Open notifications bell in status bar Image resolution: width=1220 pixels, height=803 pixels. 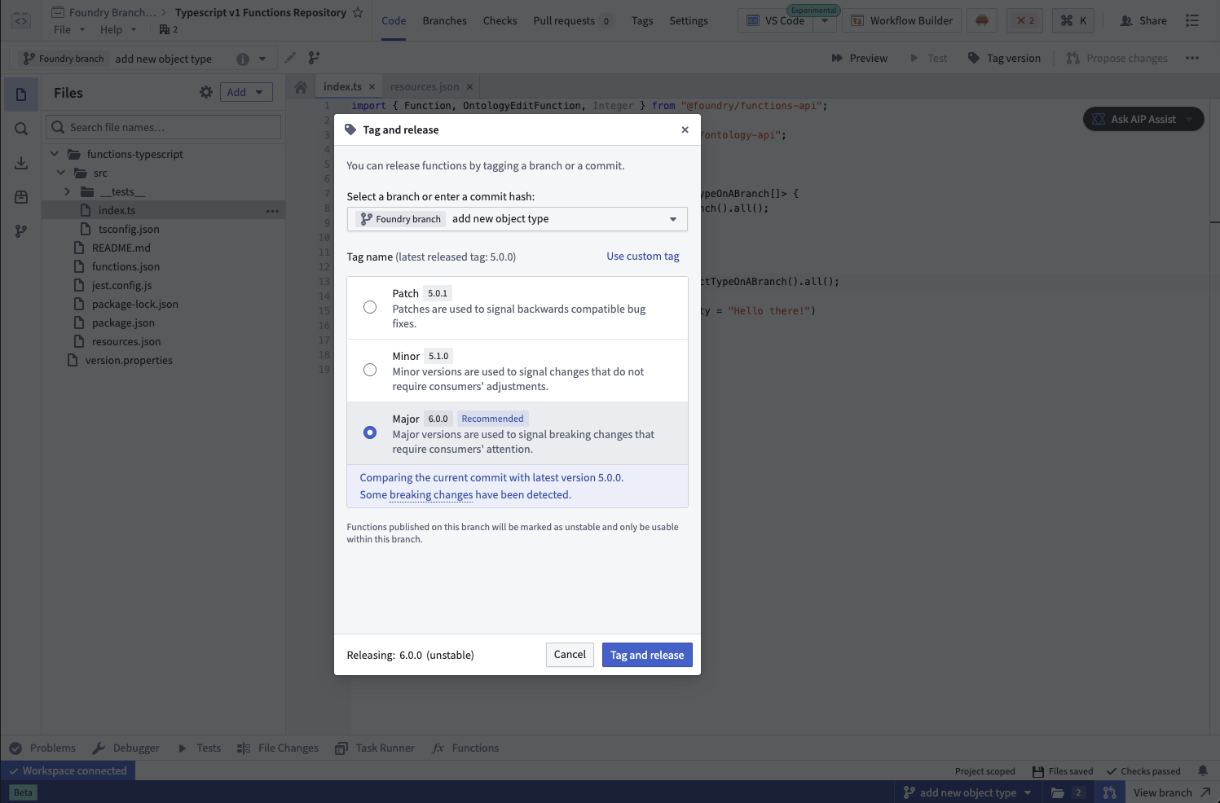click(x=1202, y=770)
